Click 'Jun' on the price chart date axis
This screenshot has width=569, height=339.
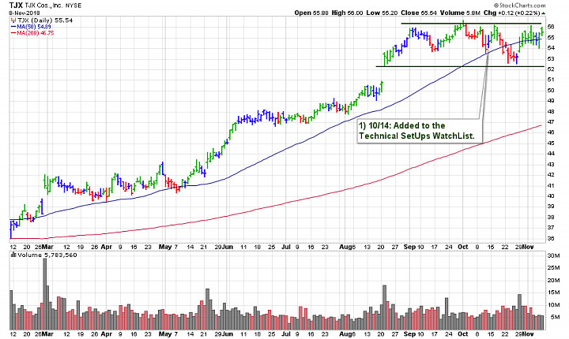point(228,247)
